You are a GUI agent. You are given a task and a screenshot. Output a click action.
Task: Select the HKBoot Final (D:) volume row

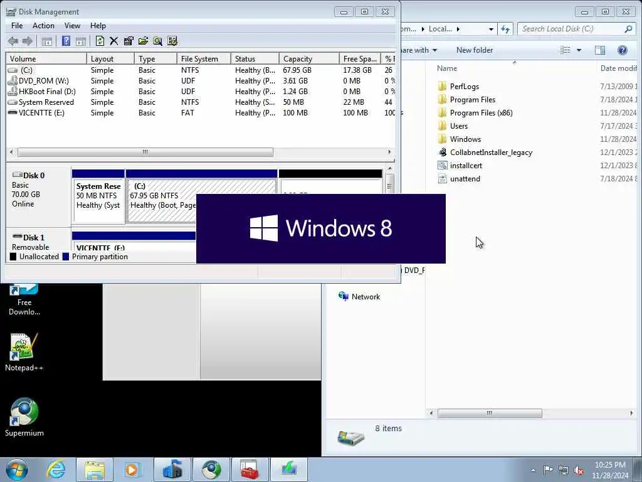(201, 92)
